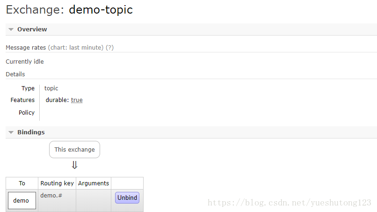
Task: Open the demo queue link
Action: click(x=21, y=201)
